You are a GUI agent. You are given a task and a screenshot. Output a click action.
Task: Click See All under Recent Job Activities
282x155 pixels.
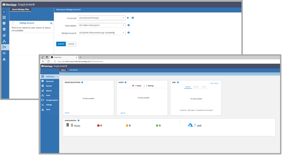click(x=67, y=113)
